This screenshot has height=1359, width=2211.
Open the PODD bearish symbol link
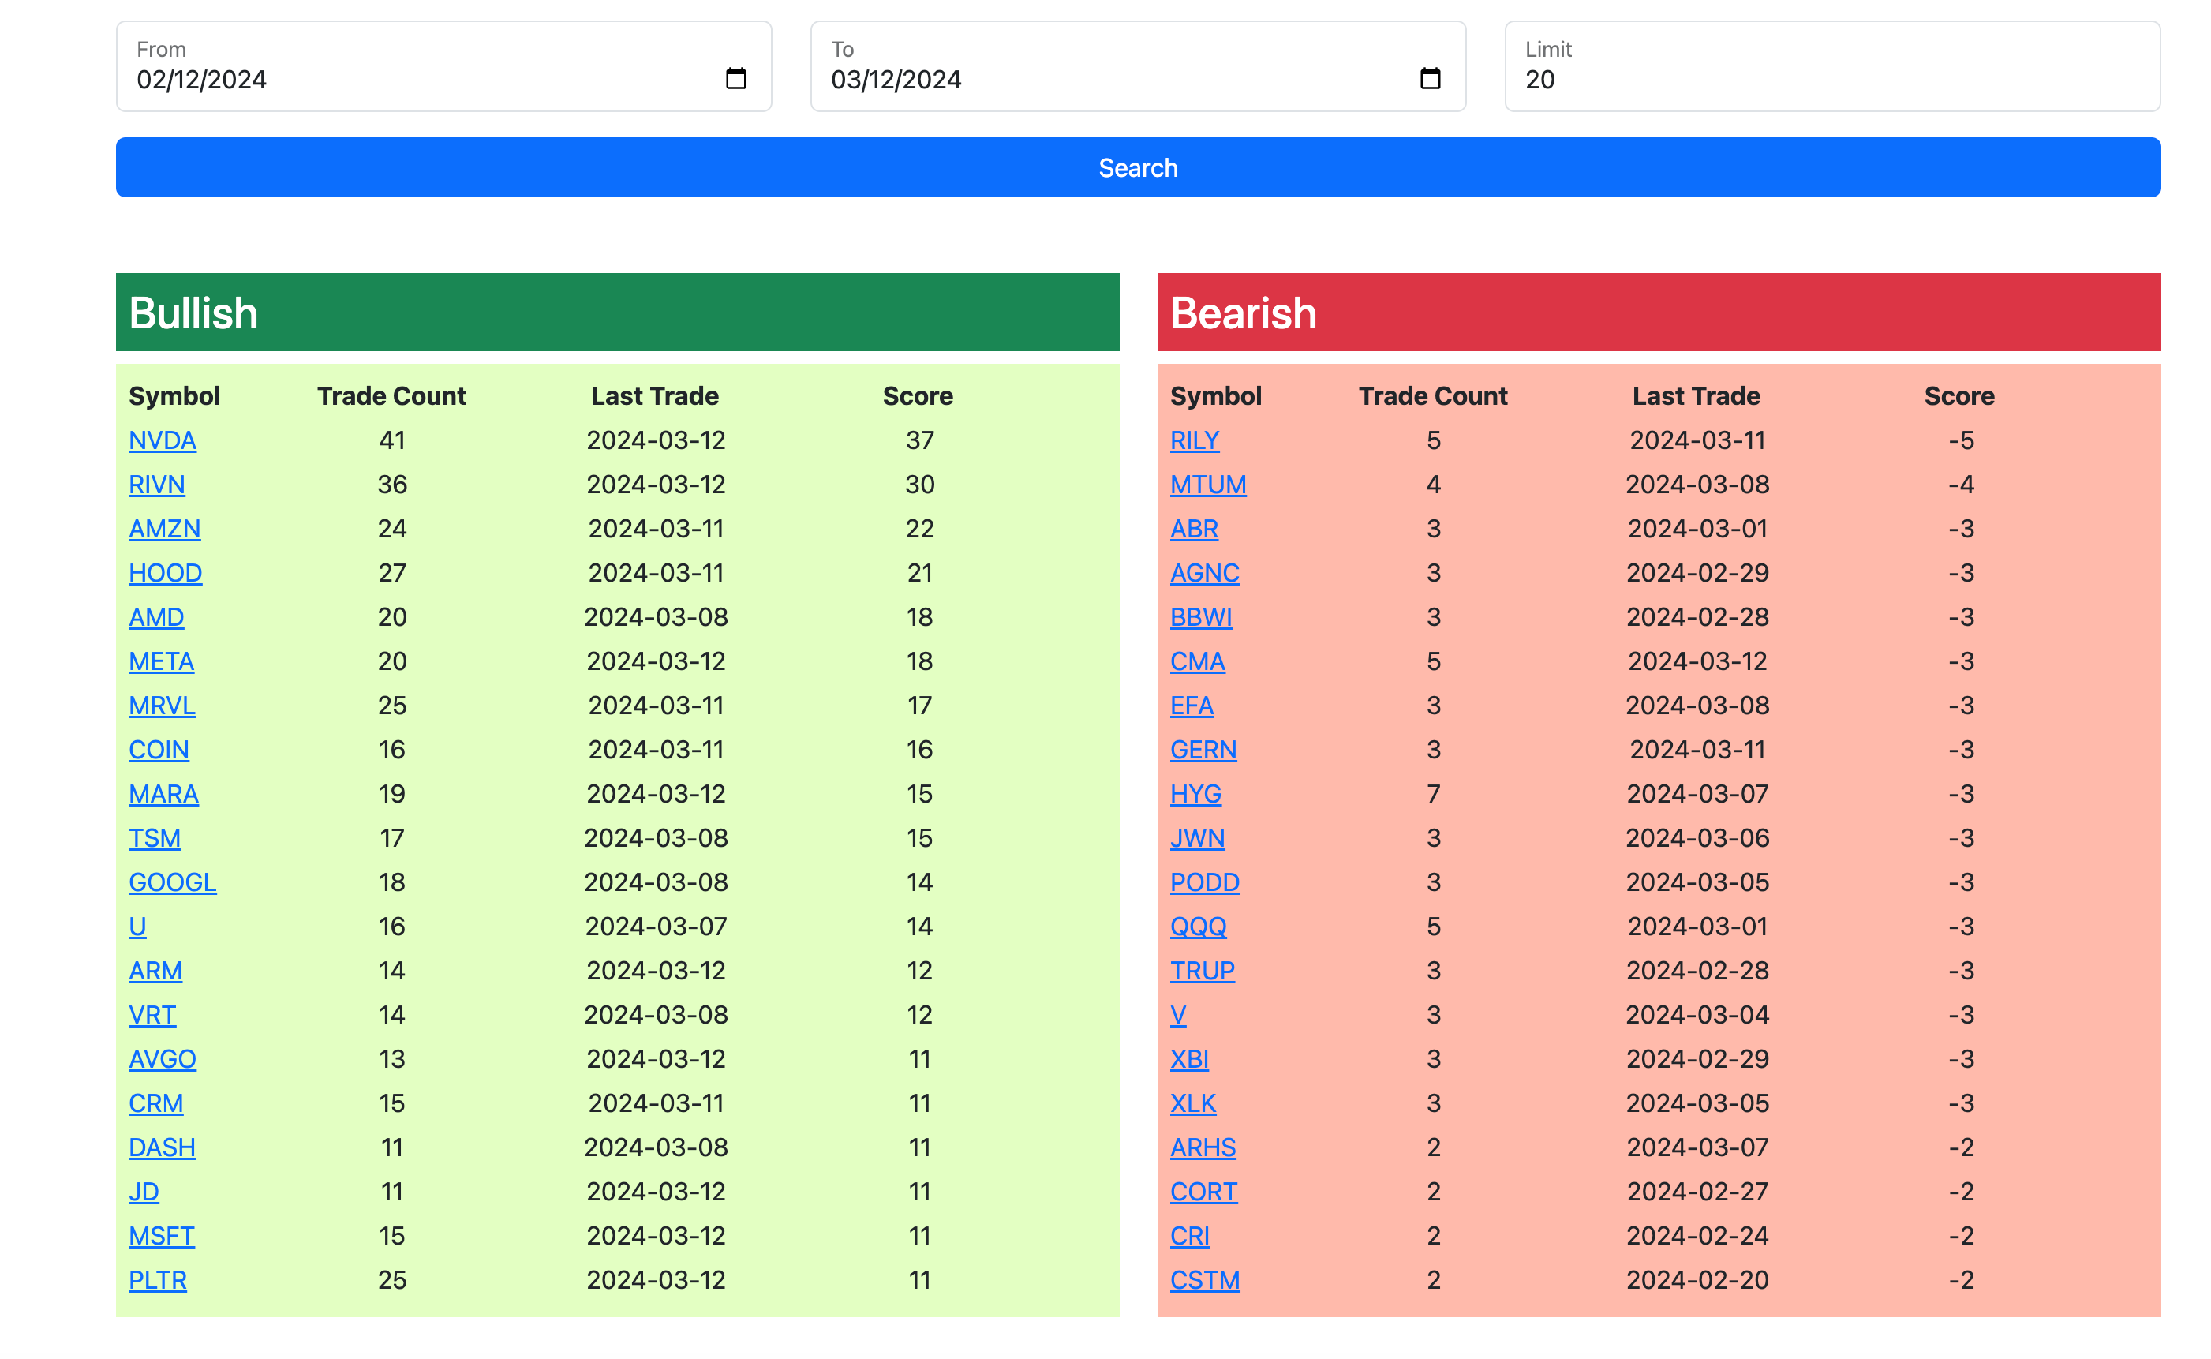1205,882
